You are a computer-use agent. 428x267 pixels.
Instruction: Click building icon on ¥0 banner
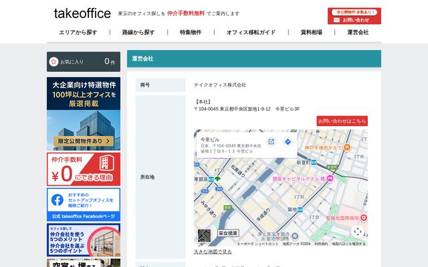tap(107, 163)
